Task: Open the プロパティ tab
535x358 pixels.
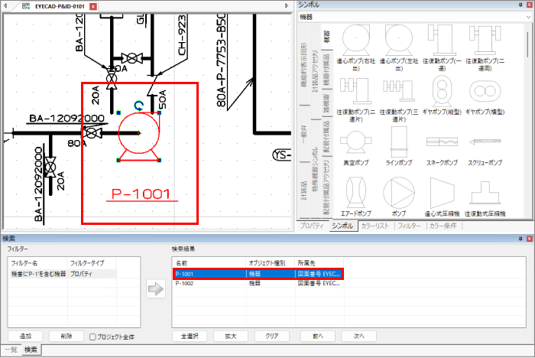Action: point(312,226)
